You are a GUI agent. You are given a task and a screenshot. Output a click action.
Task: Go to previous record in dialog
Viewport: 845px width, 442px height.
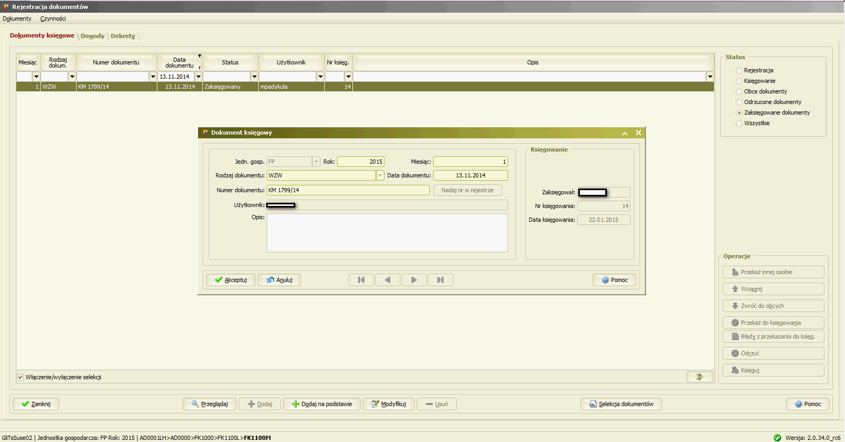[x=388, y=280]
